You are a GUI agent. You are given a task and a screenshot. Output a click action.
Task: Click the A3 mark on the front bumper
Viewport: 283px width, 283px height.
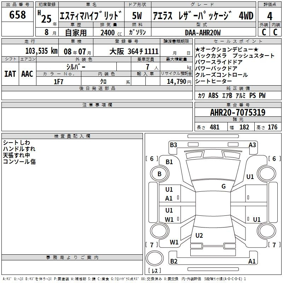tap(252, 145)
